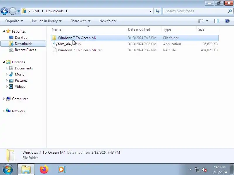Expand arrow after VM1 in address bar
This screenshot has width=234, height=175.
[x=43, y=11]
